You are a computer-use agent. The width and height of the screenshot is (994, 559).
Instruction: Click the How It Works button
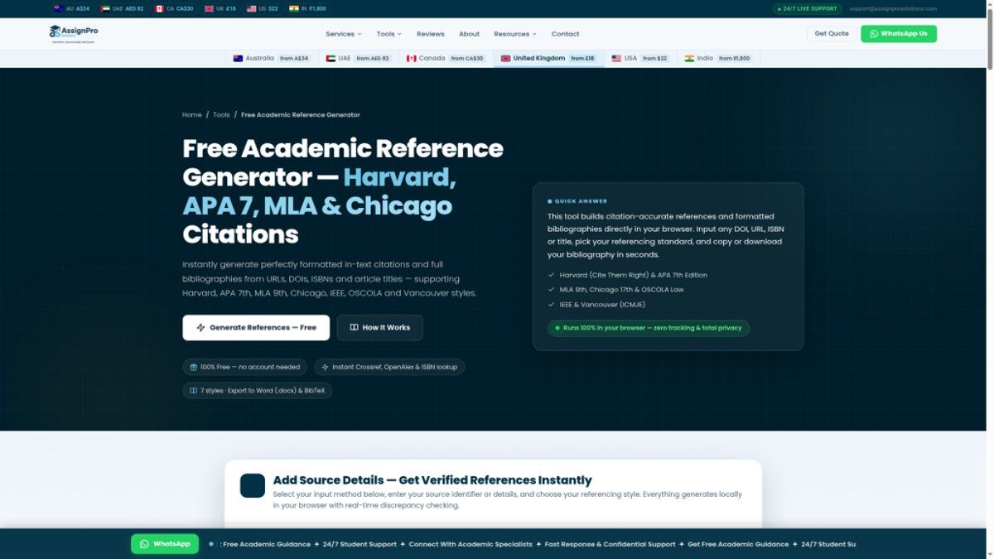coord(379,327)
